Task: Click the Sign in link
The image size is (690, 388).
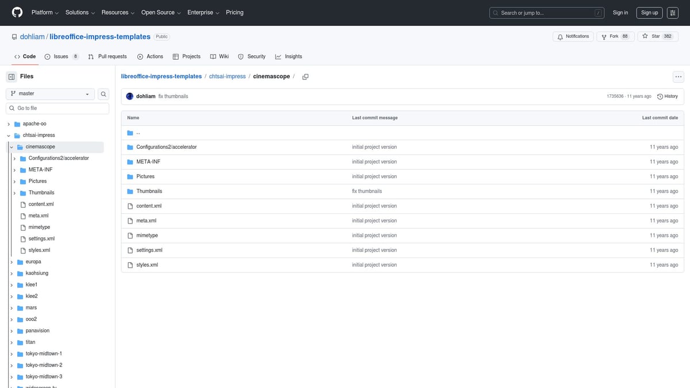Action: pos(620,13)
